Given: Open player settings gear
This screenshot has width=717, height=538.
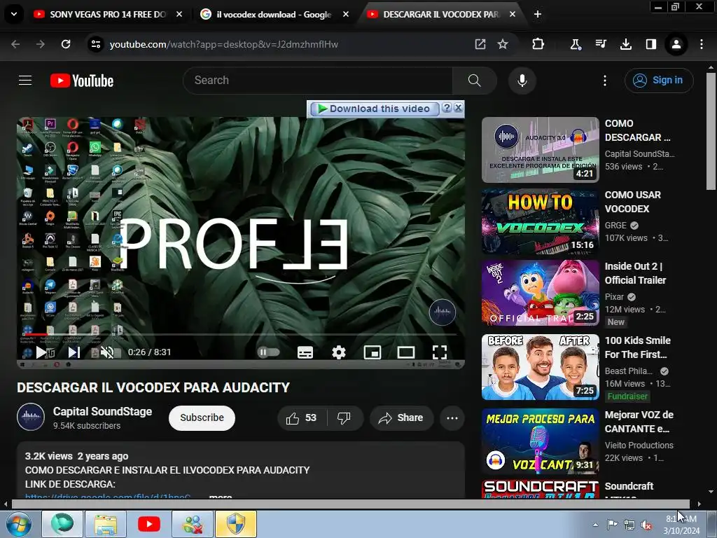Looking at the screenshot, I should coord(339,352).
